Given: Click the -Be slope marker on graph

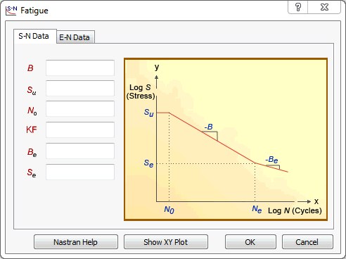Looking at the screenshot, I should 271,160.
